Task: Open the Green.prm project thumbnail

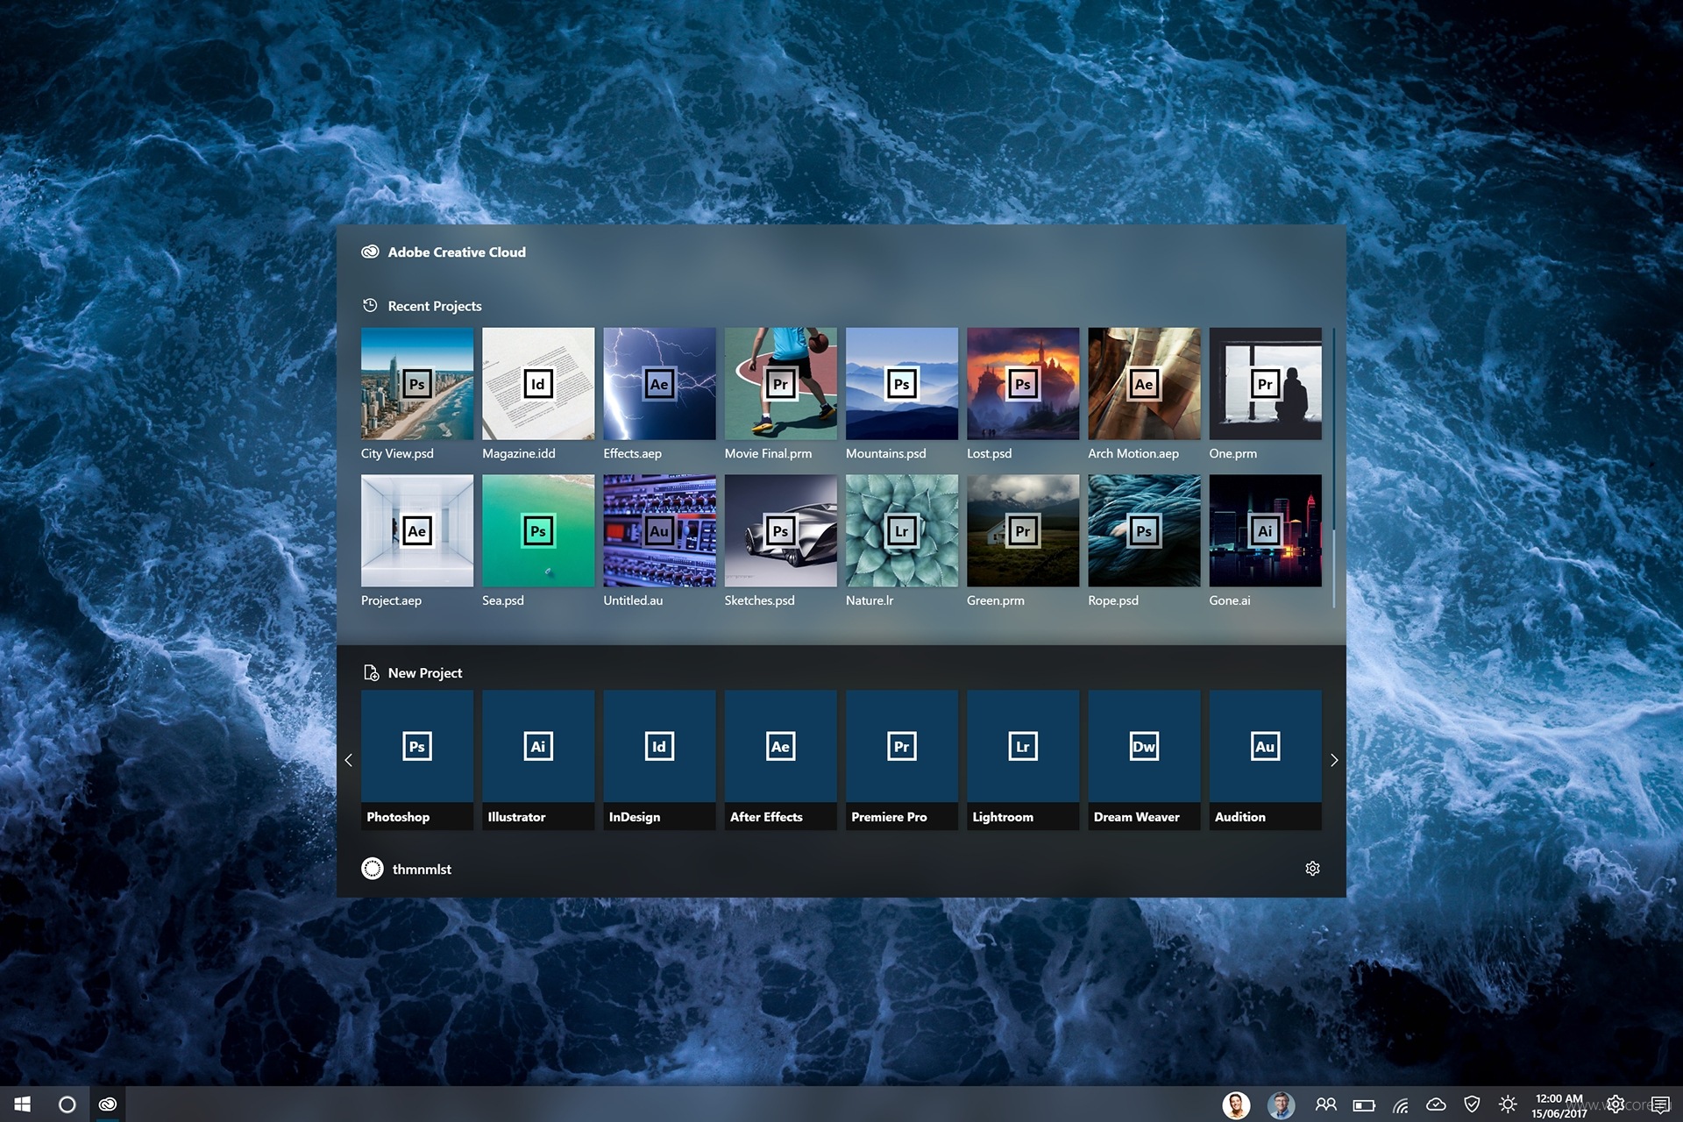Action: coord(1022,530)
